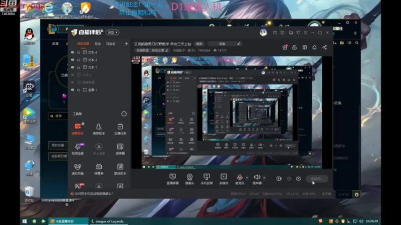Click the share icon in header

tap(324, 47)
